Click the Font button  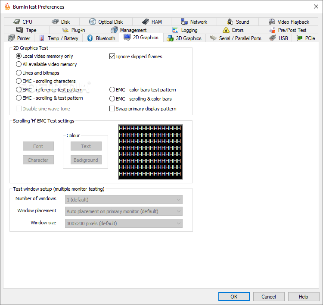pos(38,146)
